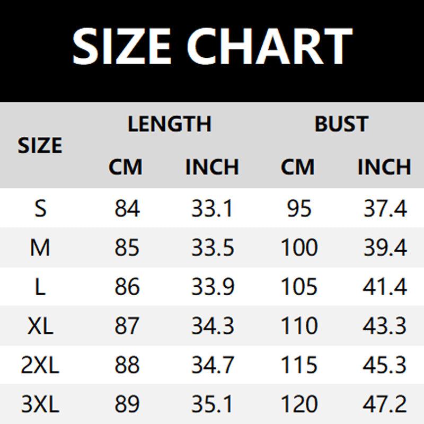Select the 34.7 length inch value

[213, 365]
